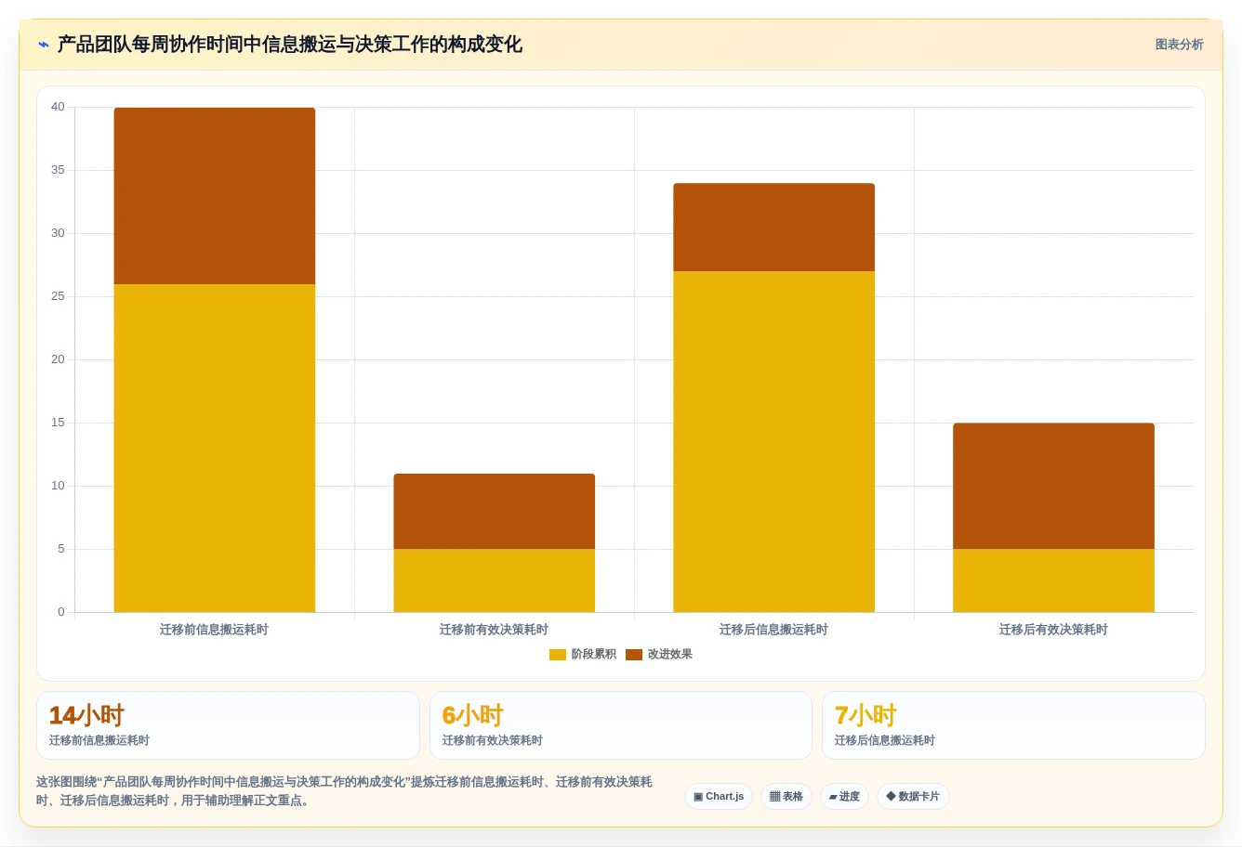Viewport: 1242px width, 847px height.
Task: Click the yellow segment of 迁移后有效决策耗时 bar
Action: 1054,580
